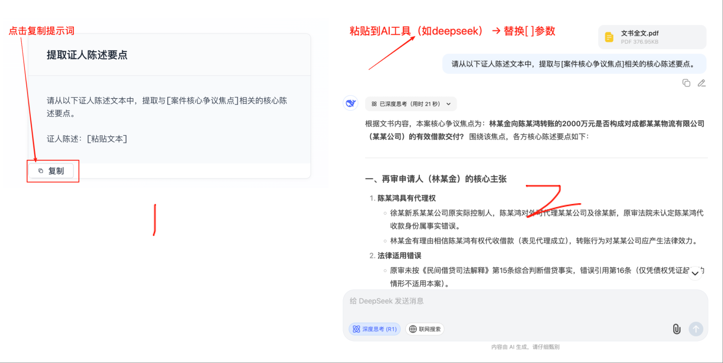The image size is (723, 363).
Task: Expand the 已深度思考（用时 21 秒）details
Action: click(x=411, y=103)
